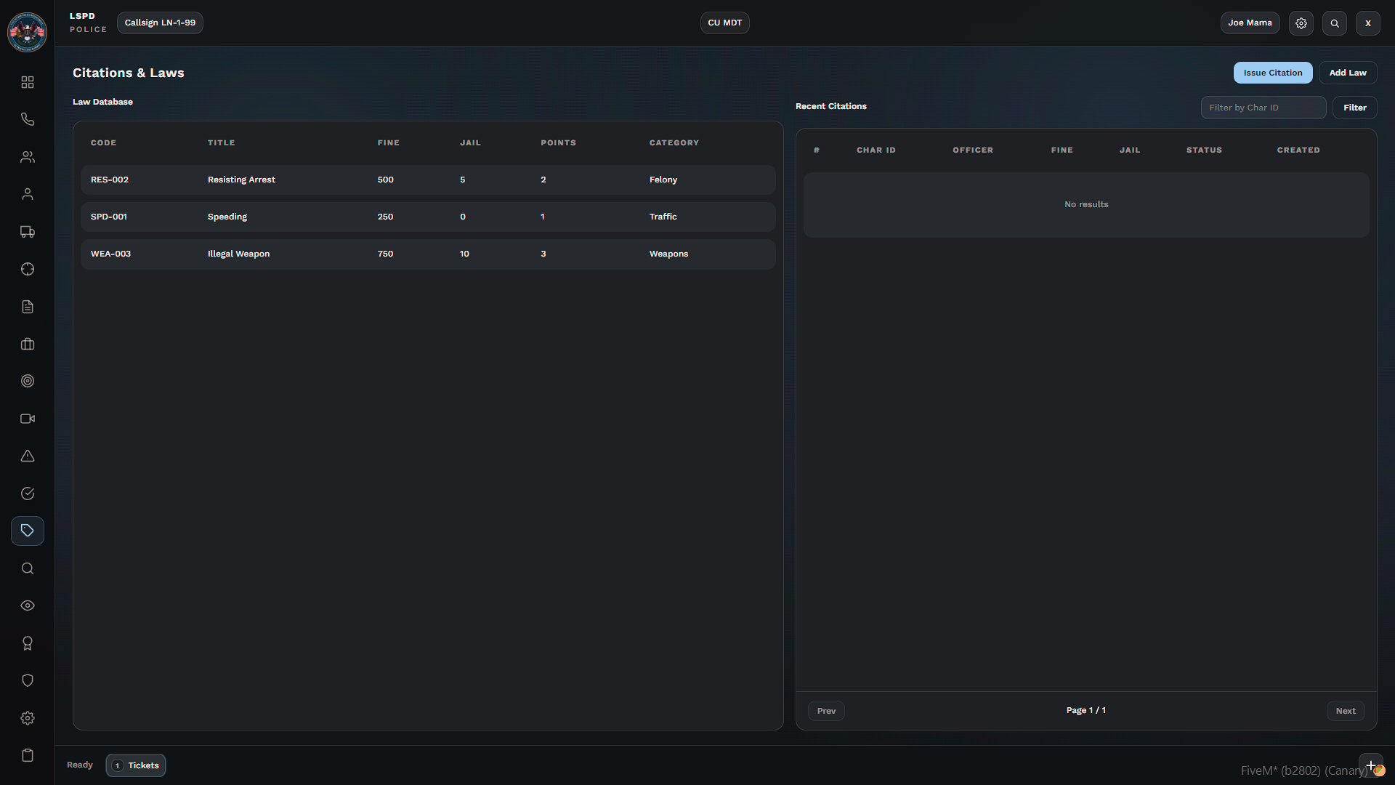Click the top-right magnifier search icon
The image size is (1395, 785).
coord(1335,23)
